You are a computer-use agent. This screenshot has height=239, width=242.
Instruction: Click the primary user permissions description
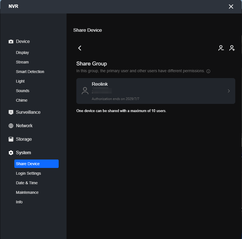pos(140,71)
